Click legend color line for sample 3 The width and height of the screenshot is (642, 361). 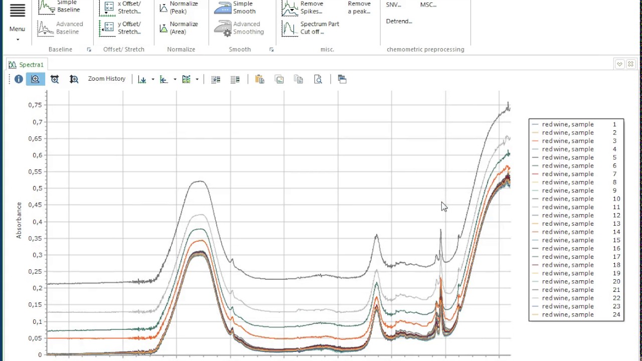point(536,141)
